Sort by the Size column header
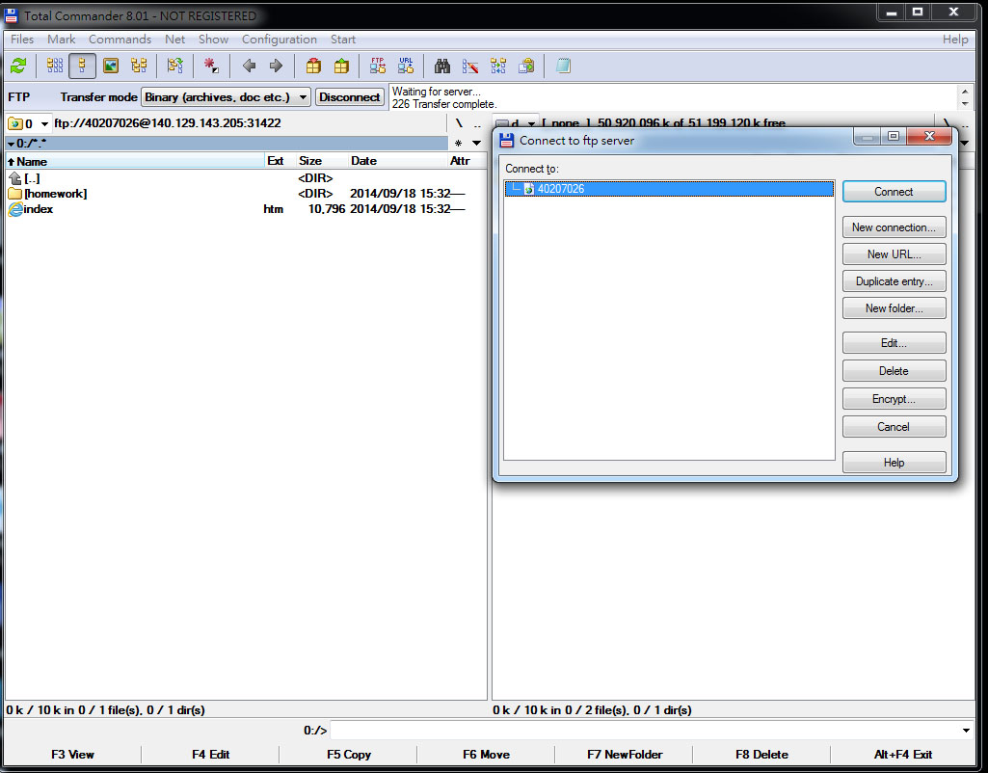 pos(321,161)
